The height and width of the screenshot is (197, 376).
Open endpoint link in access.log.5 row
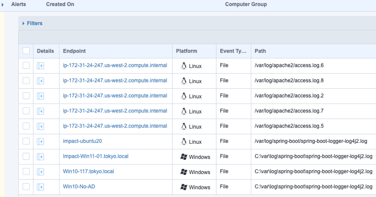(115, 126)
